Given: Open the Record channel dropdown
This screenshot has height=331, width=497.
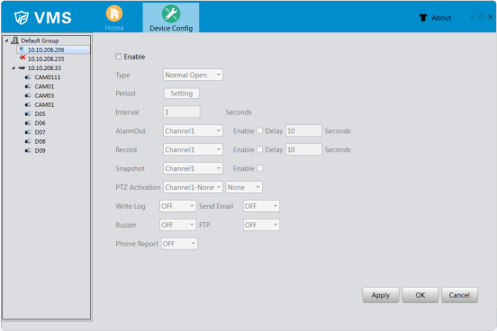Looking at the screenshot, I should click(193, 149).
